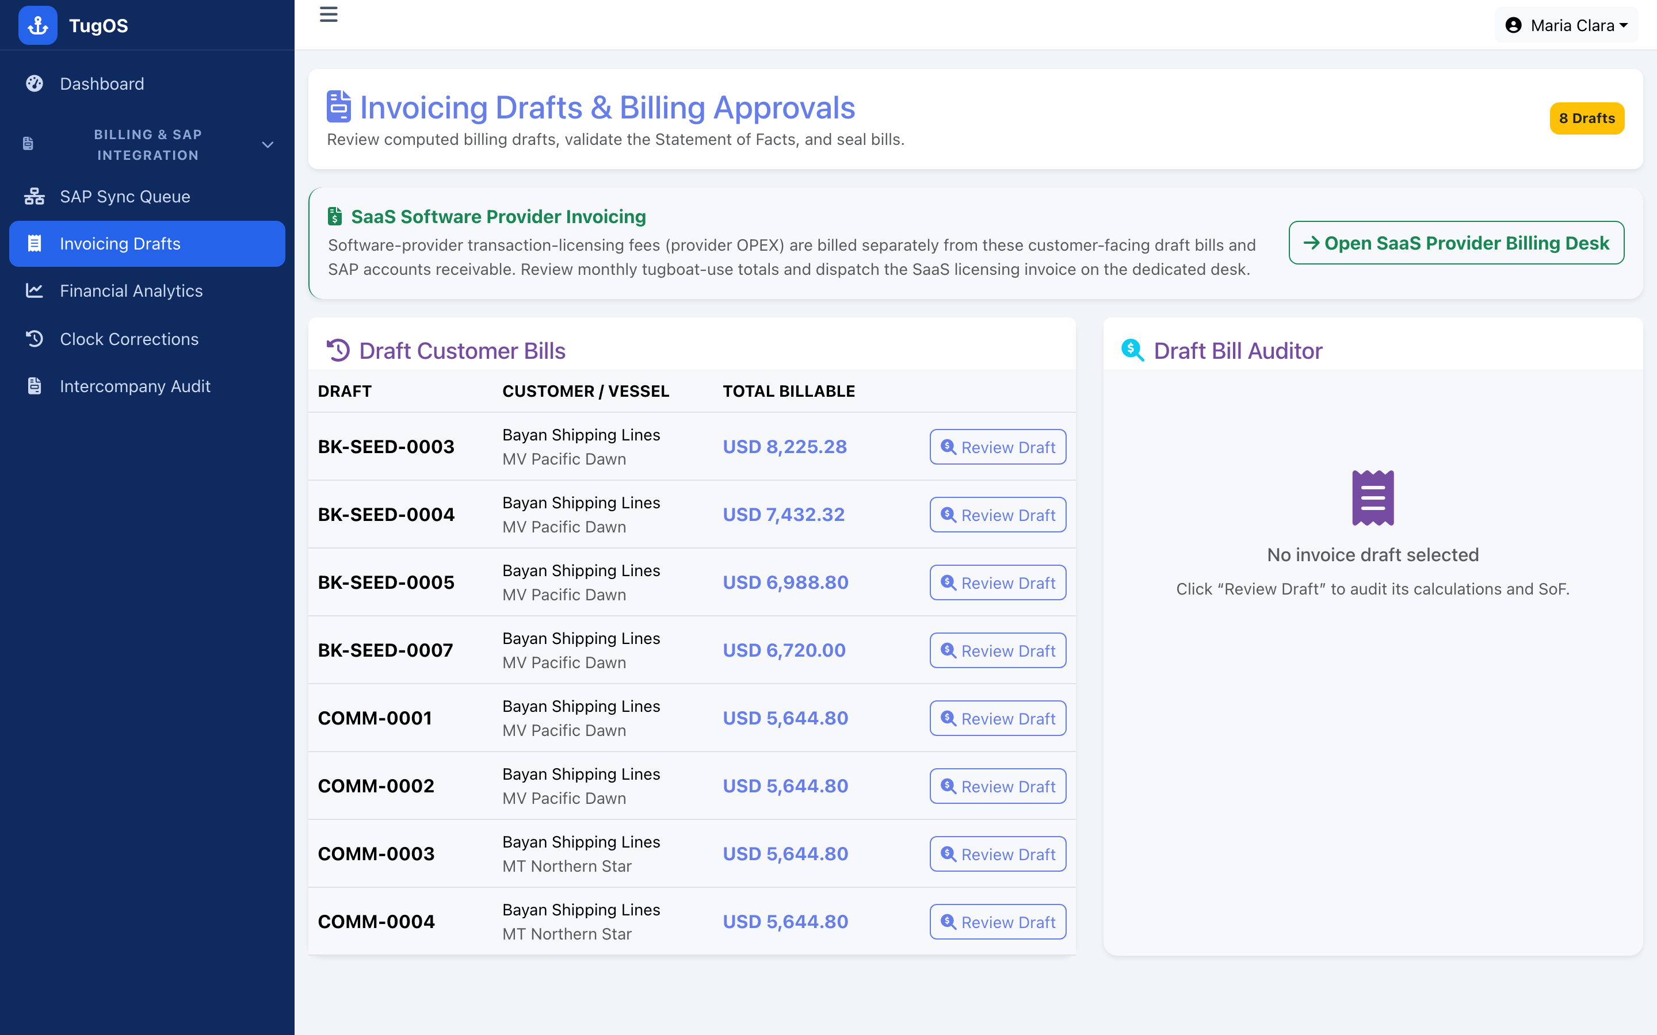Viewport: 1657px width, 1035px height.
Task: Click the invoice icon beside page title
Action: pyautogui.click(x=338, y=107)
